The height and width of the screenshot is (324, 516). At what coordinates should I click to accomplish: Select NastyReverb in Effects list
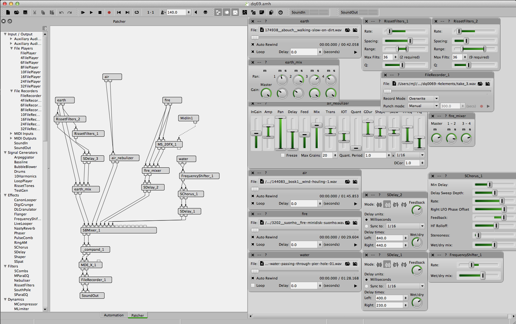24,228
